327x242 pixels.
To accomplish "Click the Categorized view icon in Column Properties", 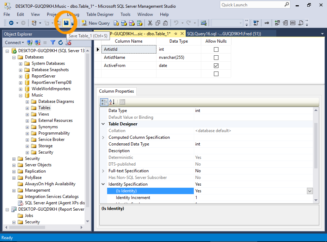I will pyautogui.click(x=104, y=102).
